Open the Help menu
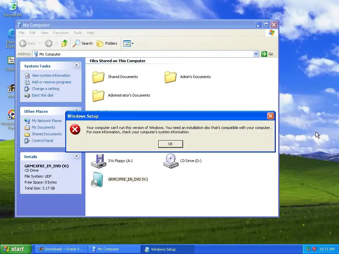 91,33
